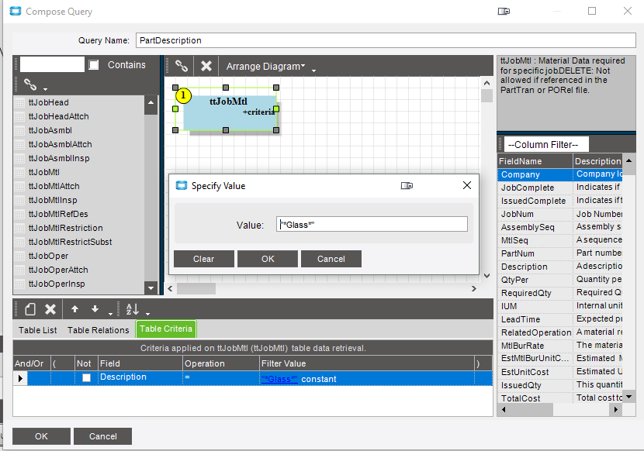
Task: Click the Clear button in Specify Value dialog
Action: pyautogui.click(x=204, y=259)
